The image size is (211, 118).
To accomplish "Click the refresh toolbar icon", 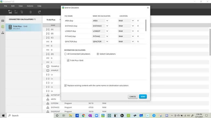I will tap(39, 12).
